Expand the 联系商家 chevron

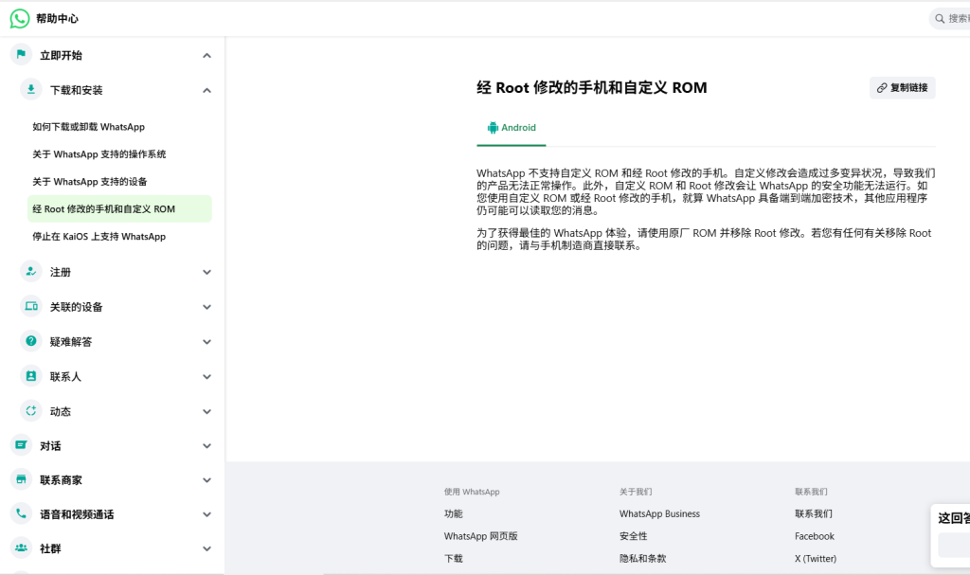(x=207, y=480)
